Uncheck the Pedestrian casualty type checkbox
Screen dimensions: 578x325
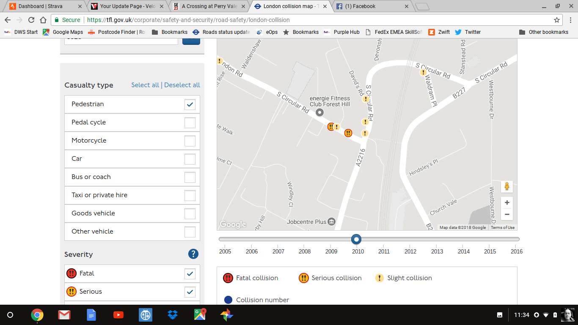190,104
